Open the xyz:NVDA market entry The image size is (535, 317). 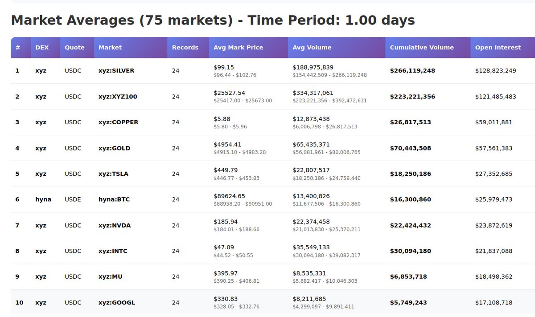(115, 225)
